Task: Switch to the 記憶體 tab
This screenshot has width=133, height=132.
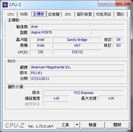Action: 54,14
